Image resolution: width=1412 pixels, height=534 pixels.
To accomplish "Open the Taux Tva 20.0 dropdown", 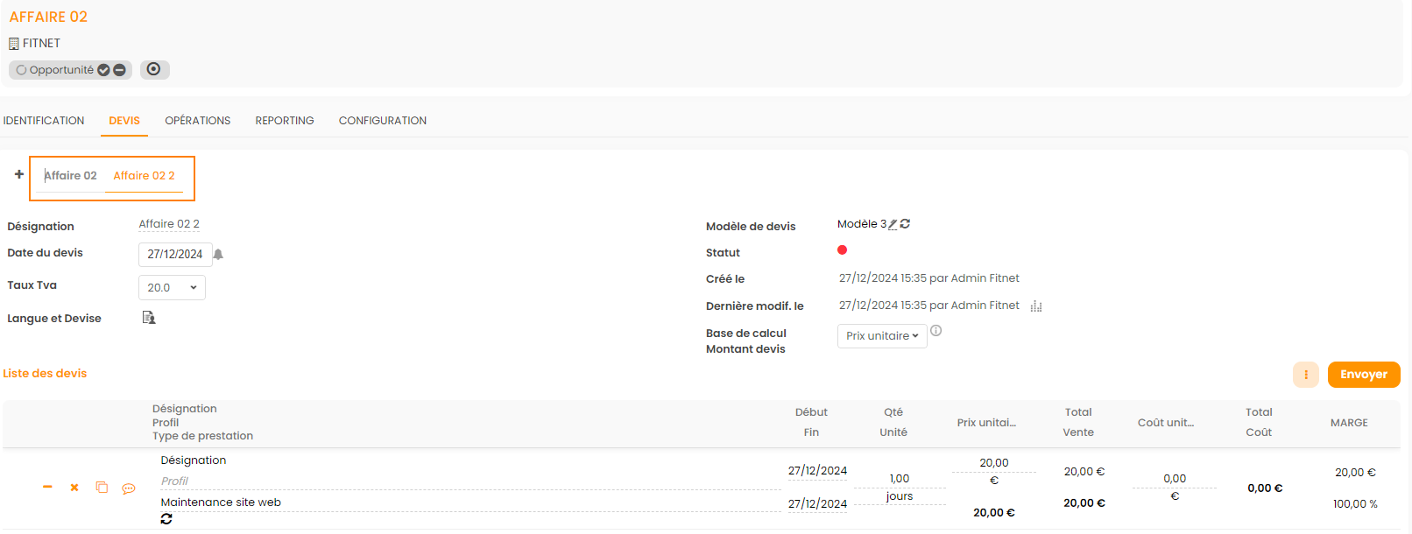I will tap(172, 288).
